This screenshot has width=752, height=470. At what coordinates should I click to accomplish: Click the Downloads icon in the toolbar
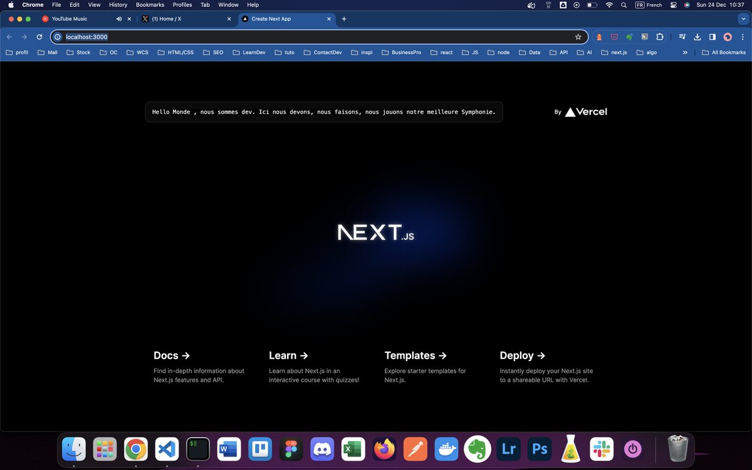[x=697, y=37]
